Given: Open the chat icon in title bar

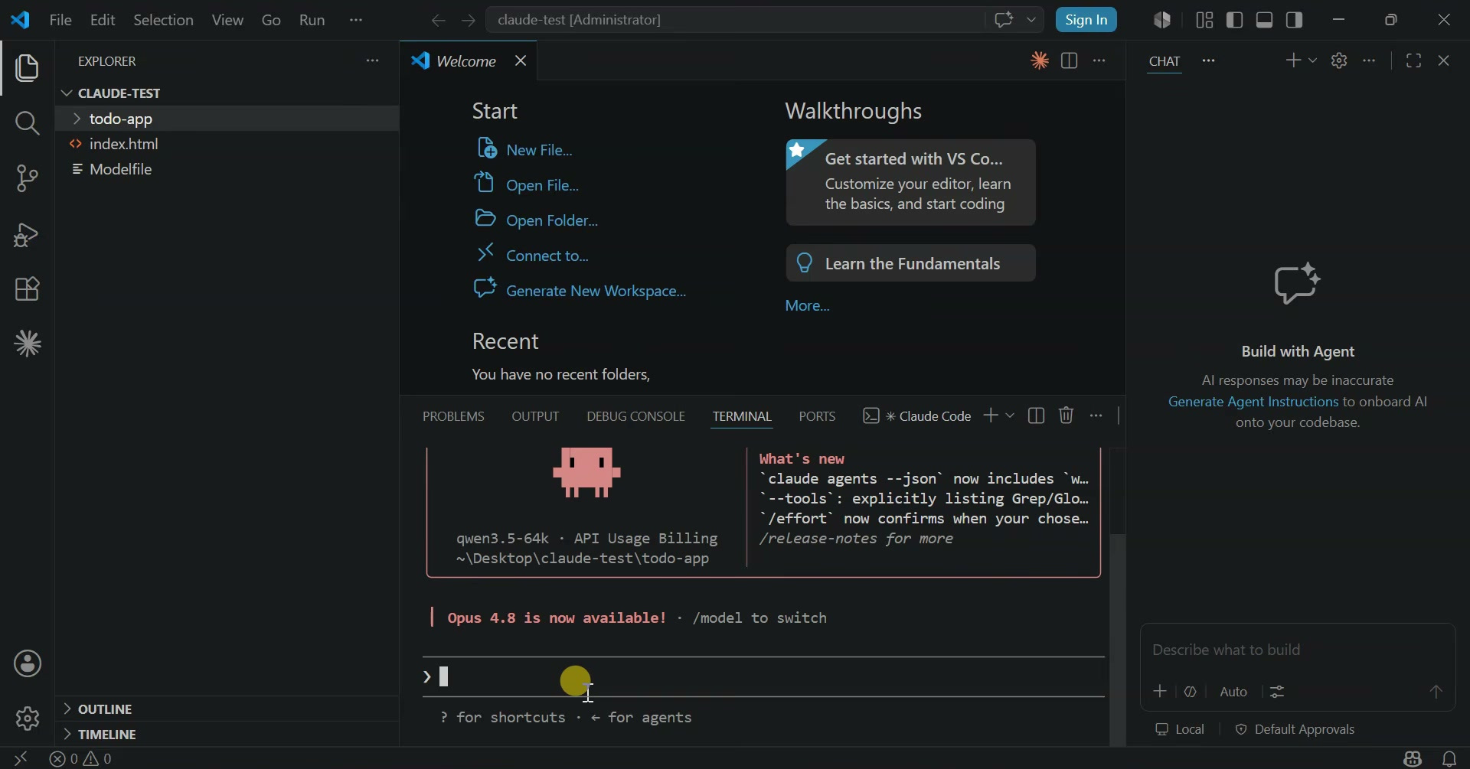Looking at the screenshot, I should 1004,20.
